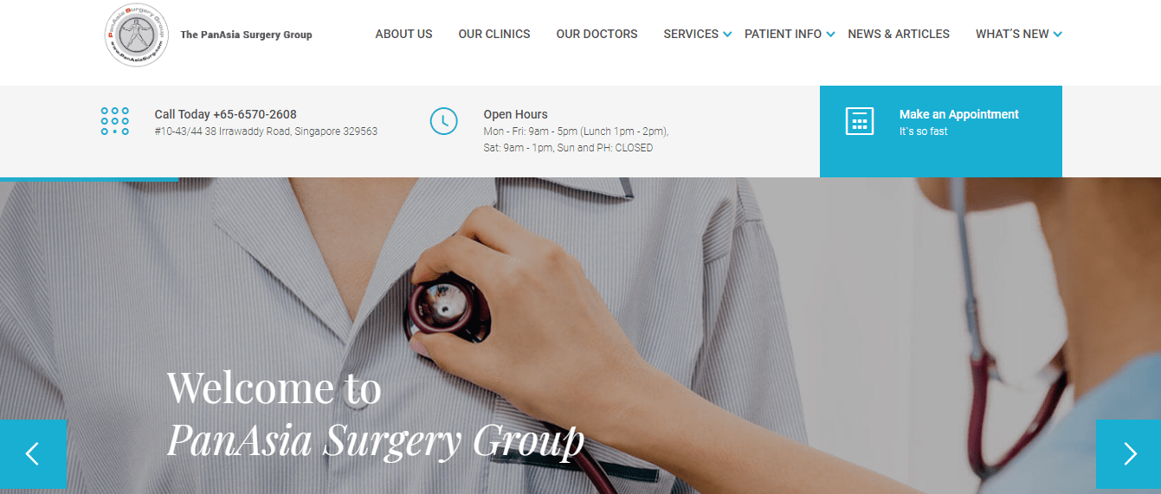1161x494 pixels.
Task: Click the clock icon beside Open Hours
Action: pyautogui.click(x=443, y=121)
